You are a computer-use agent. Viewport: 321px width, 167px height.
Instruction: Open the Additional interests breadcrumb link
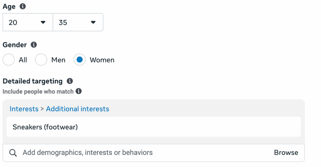tap(77, 109)
